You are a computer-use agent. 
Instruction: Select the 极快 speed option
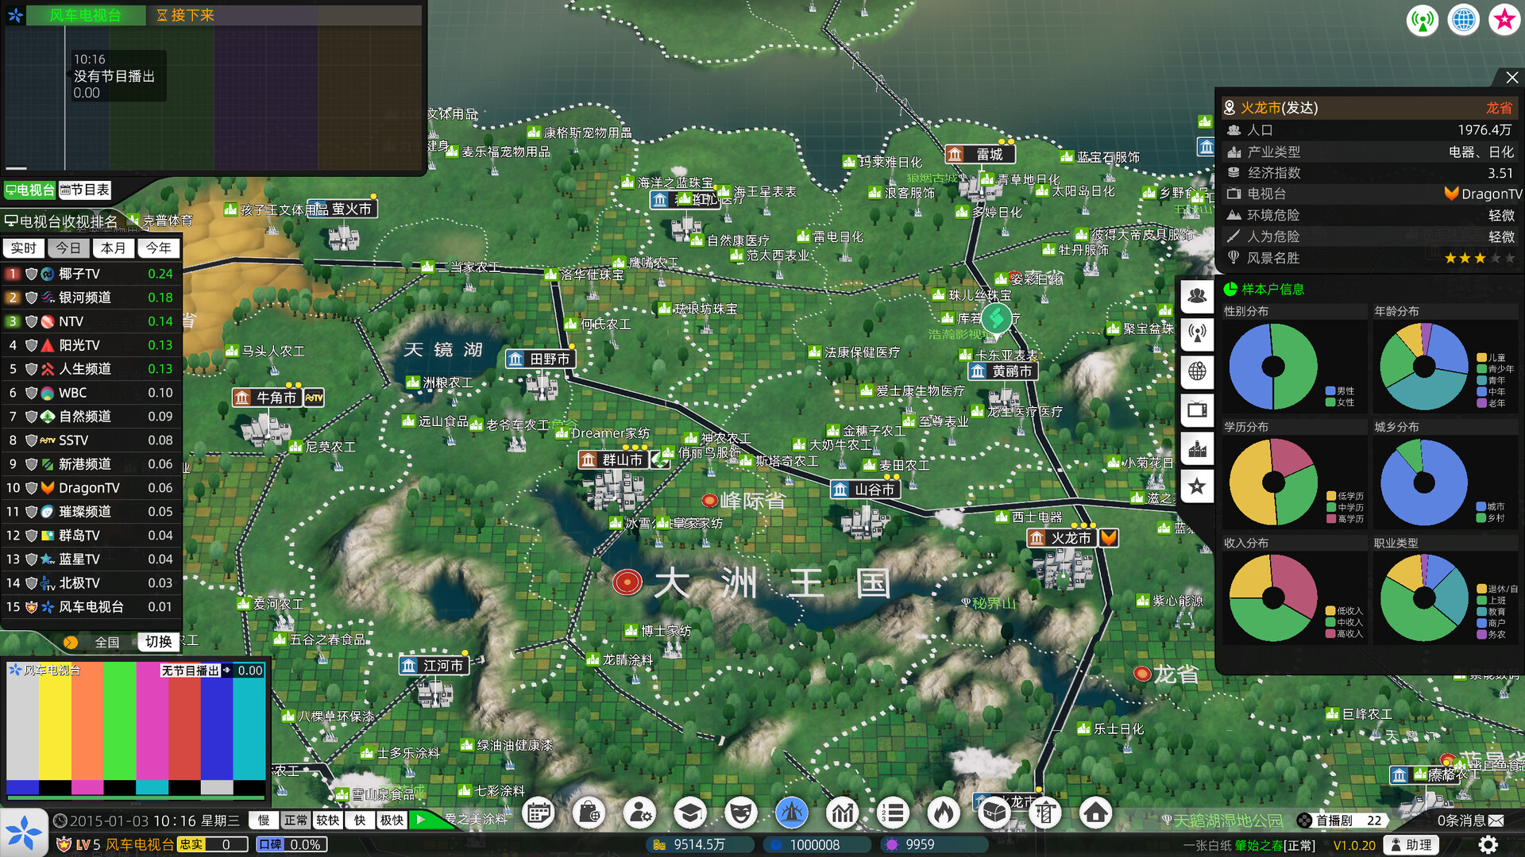[x=392, y=820]
